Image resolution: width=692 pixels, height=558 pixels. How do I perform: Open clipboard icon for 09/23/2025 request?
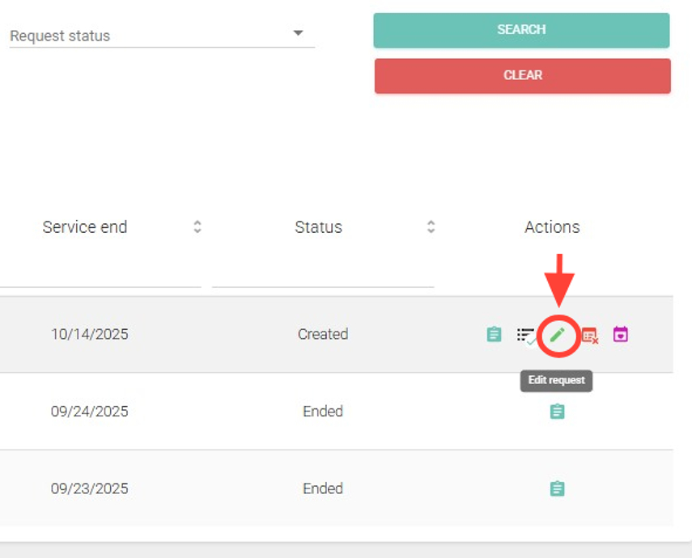(x=557, y=488)
